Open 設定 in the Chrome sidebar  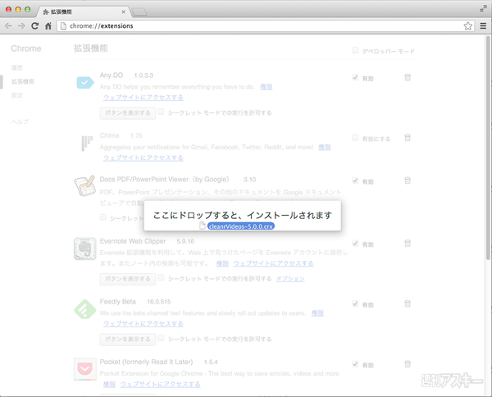(17, 95)
